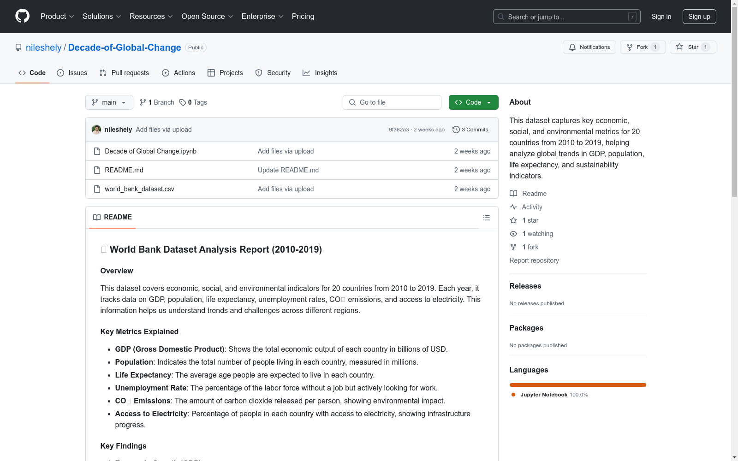
Task: Expand the Product menu
Action: pyautogui.click(x=57, y=17)
